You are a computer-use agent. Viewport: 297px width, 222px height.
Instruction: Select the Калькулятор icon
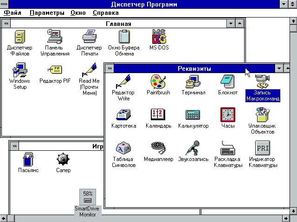tap(193, 115)
